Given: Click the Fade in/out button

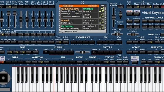Looking at the screenshot, I should pos(126,62).
